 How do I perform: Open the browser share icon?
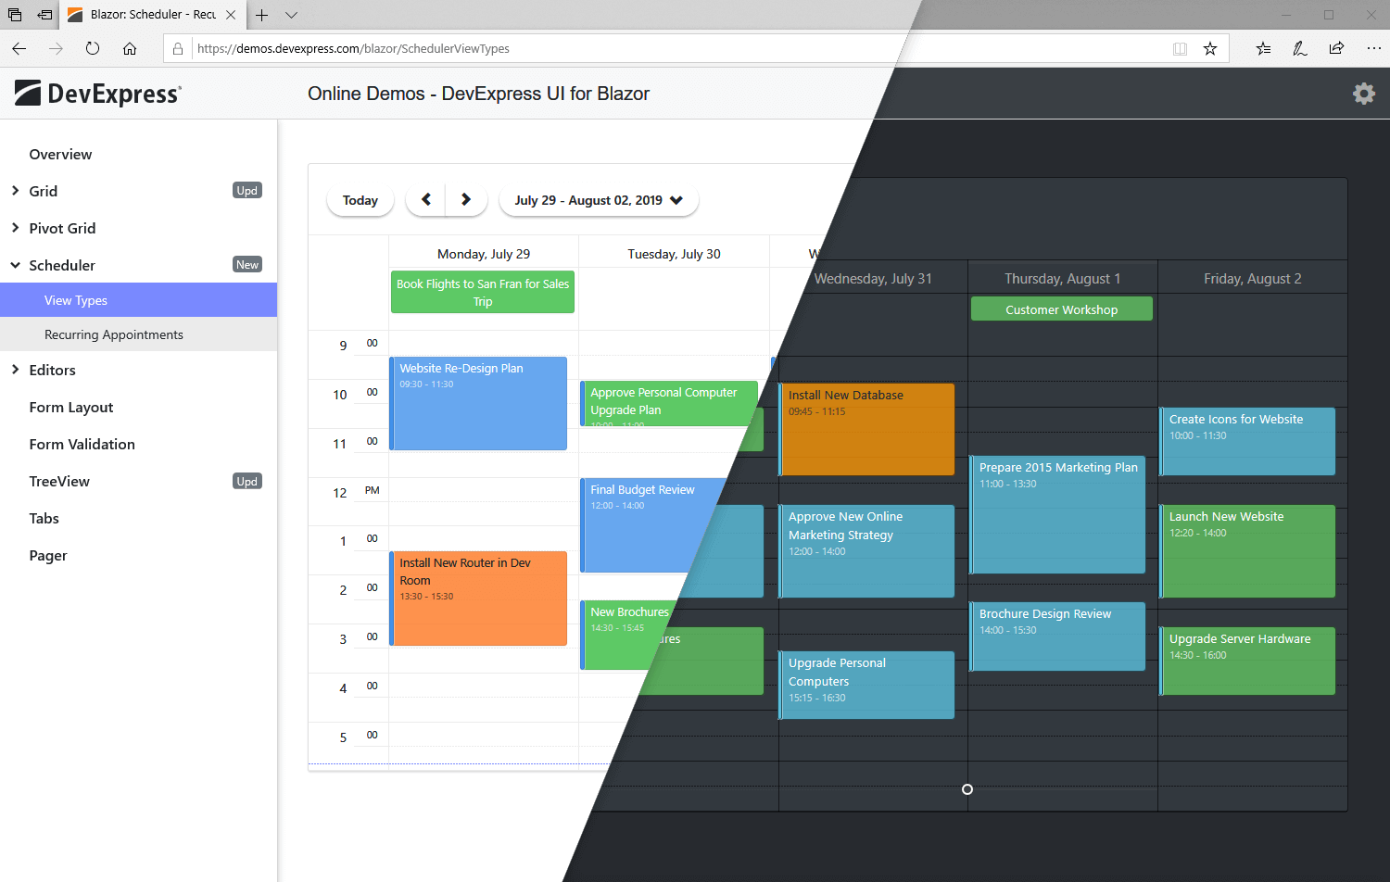click(1336, 48)
